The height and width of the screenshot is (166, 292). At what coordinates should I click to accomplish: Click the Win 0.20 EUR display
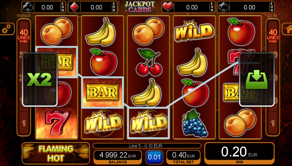(x=239, y=153)
